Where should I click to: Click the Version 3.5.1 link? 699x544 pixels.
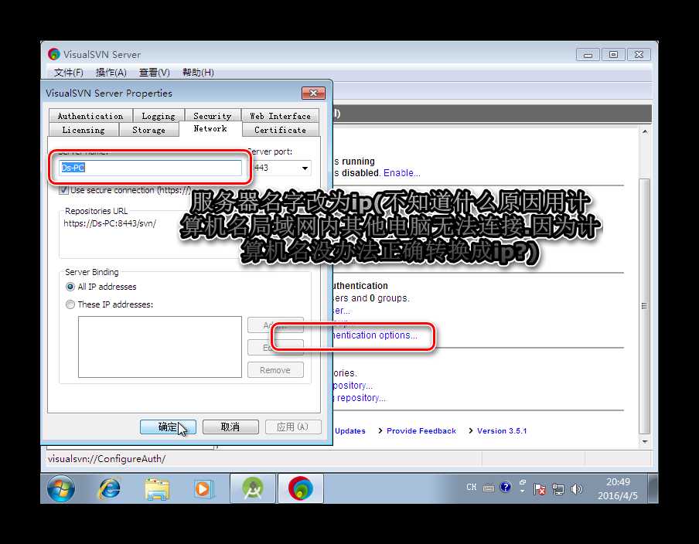502,431
